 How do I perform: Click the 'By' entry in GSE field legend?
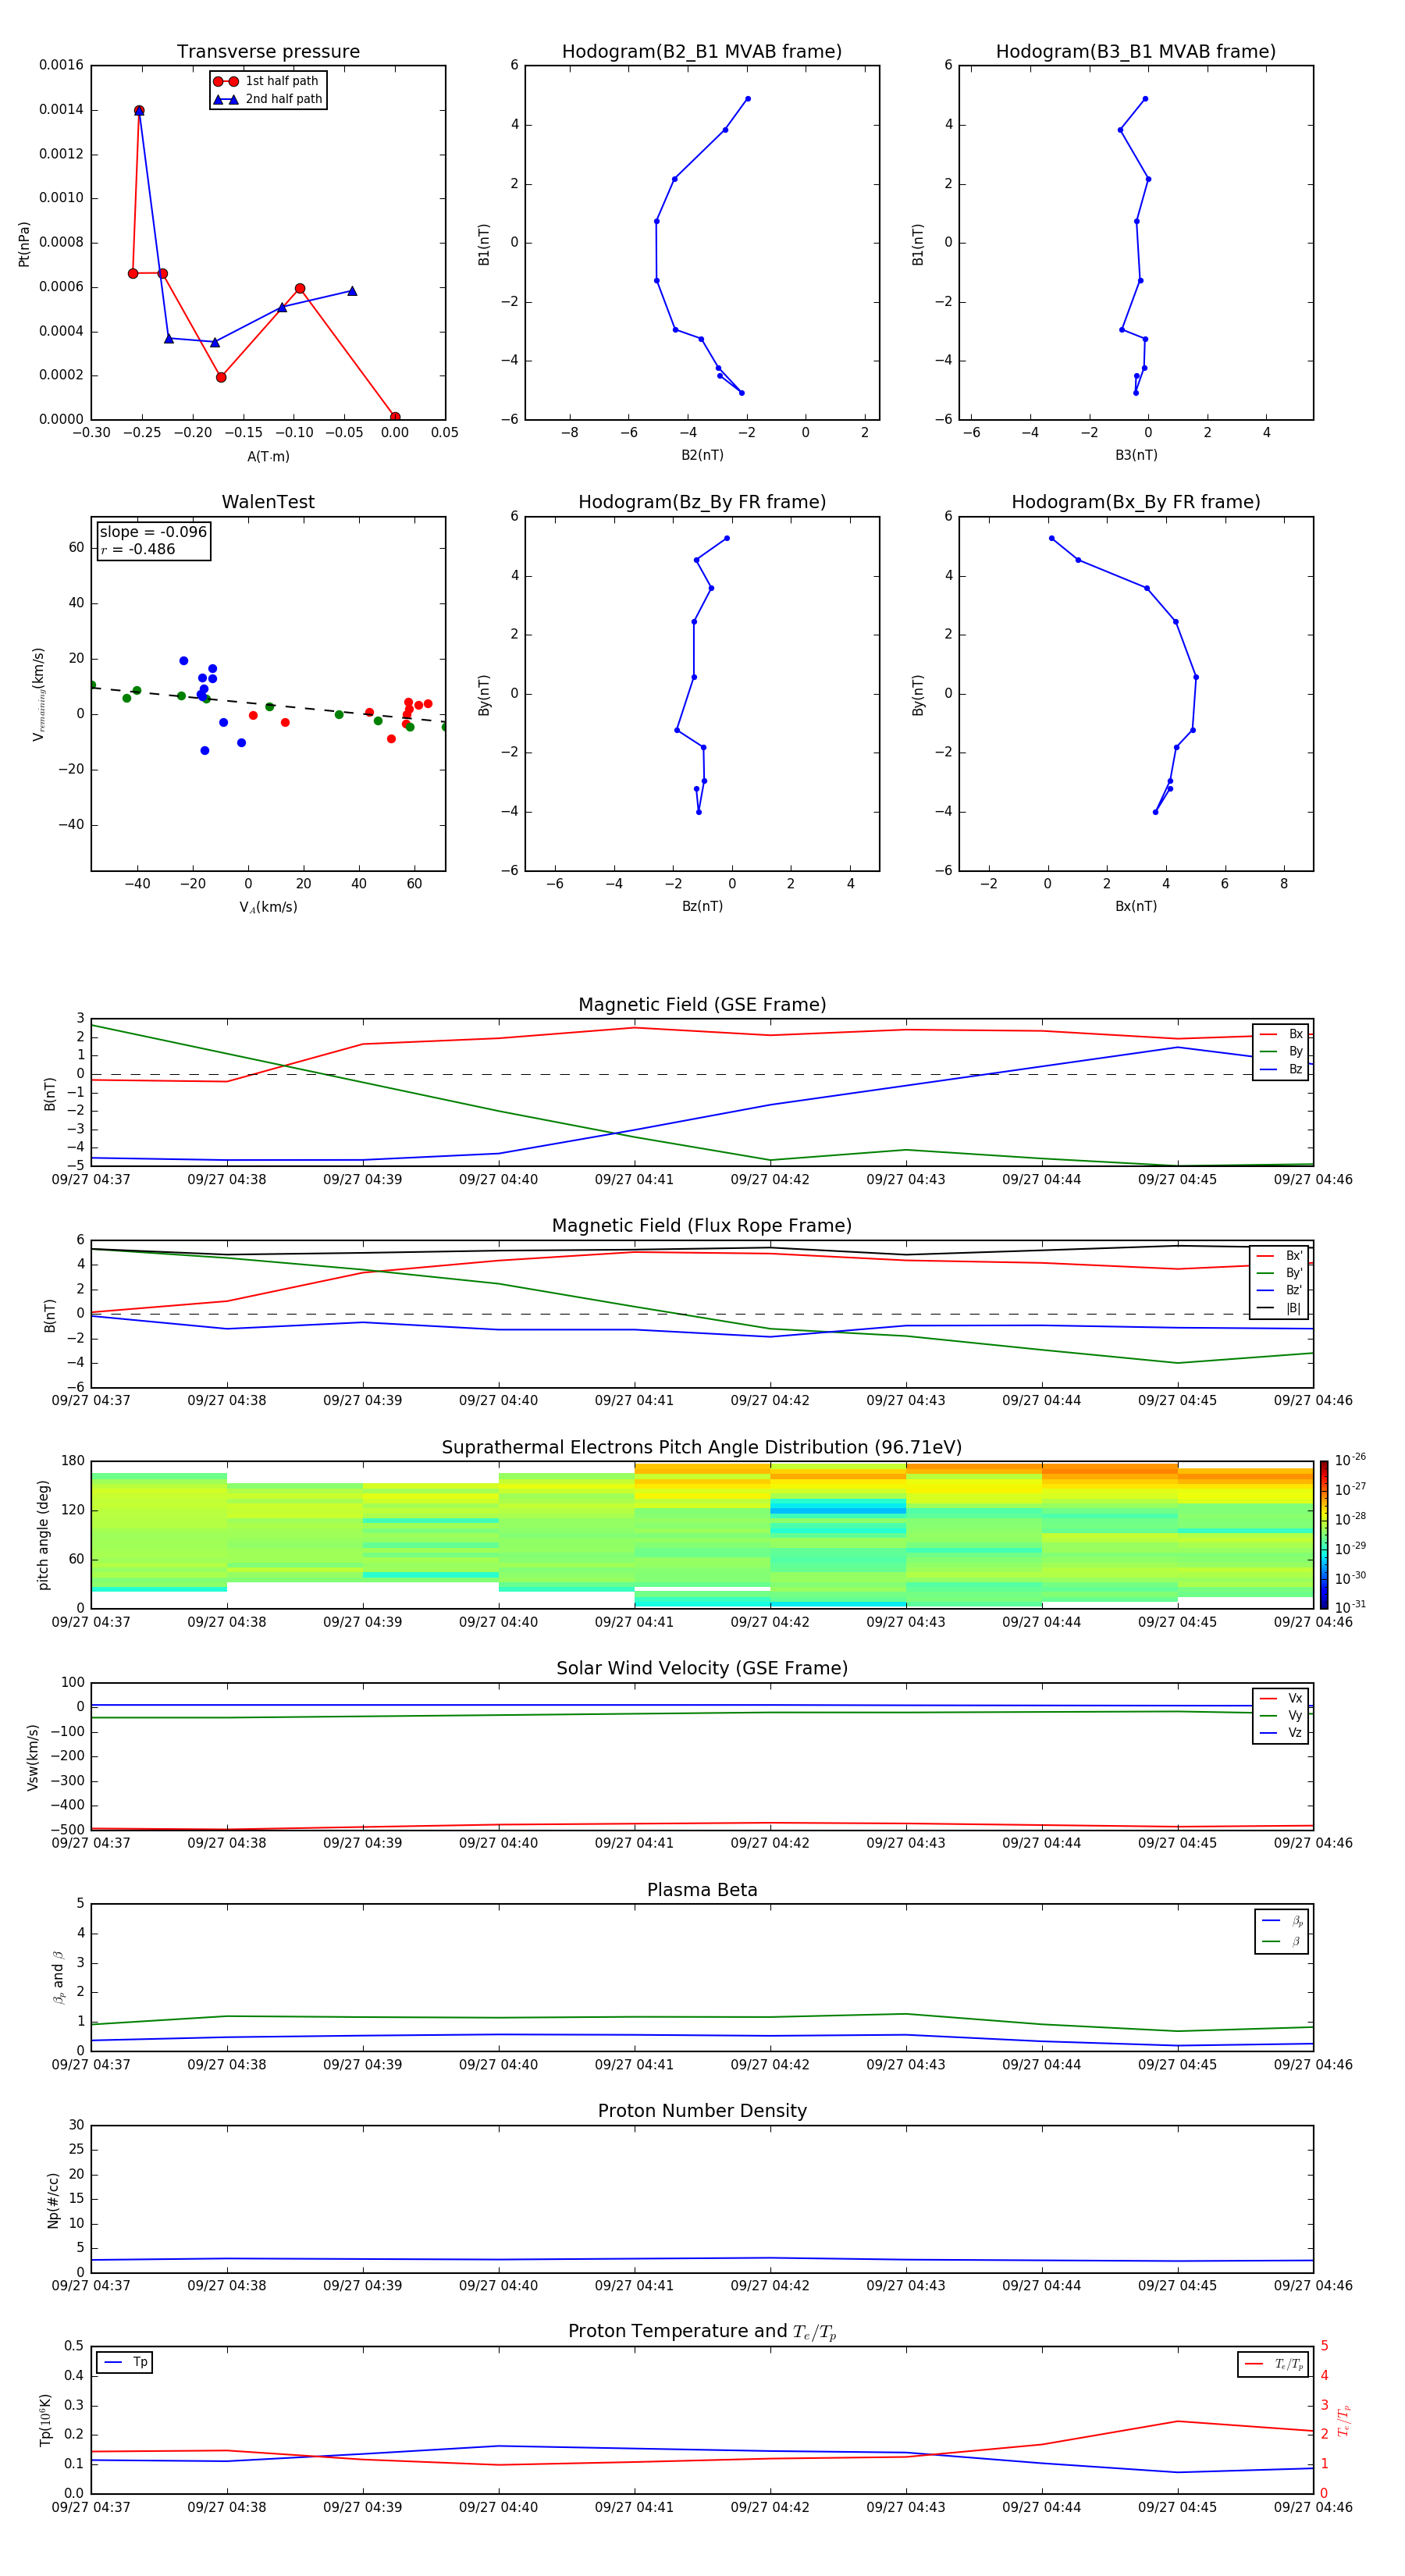(x=1281, y=1051)
